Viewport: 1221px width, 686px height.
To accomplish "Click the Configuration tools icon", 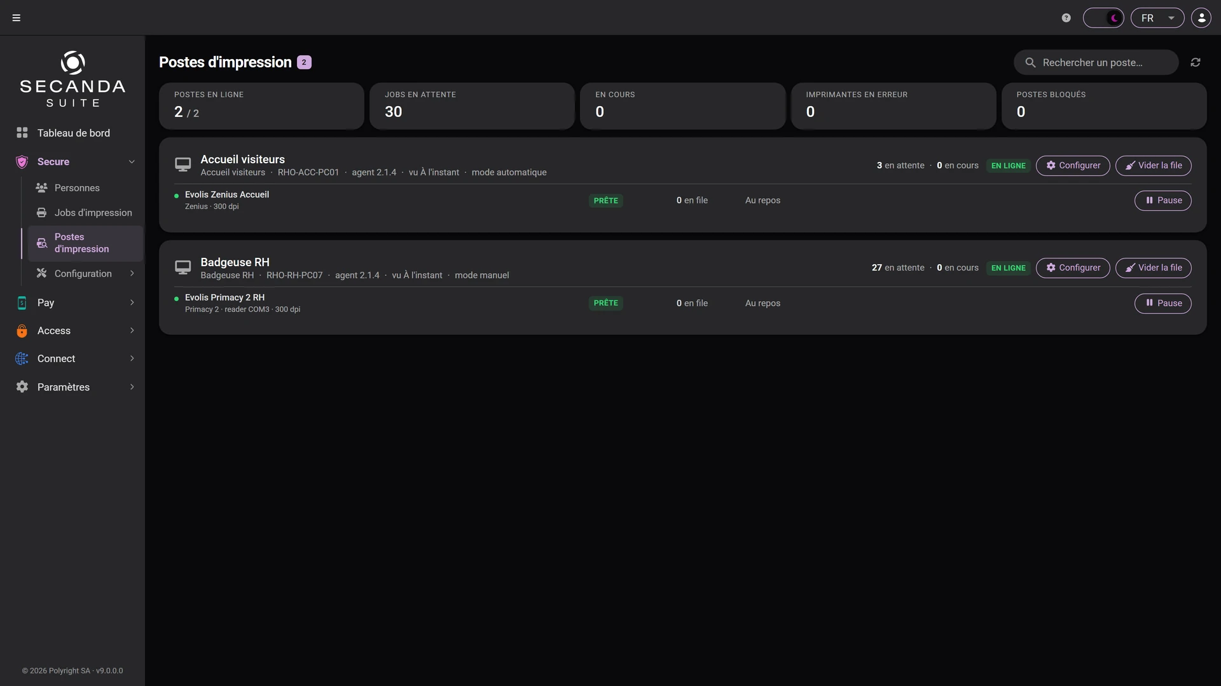I will pos(42,274).
